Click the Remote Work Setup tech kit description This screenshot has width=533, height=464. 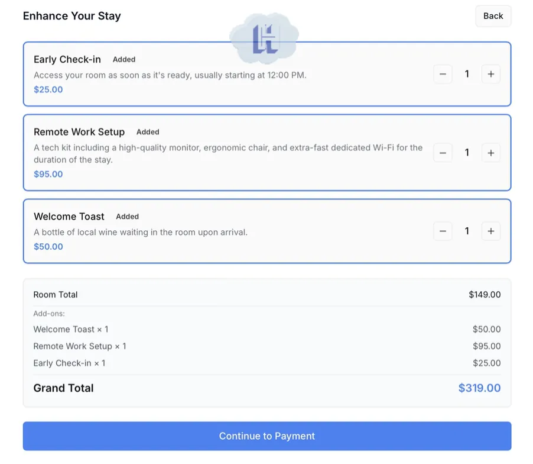pyautogui.click(x=228, y=153)
